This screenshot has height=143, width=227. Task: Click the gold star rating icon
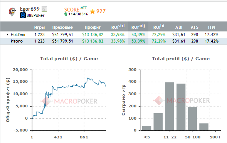92,11
